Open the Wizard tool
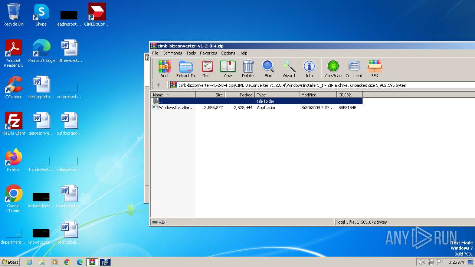The width and height of the screenshot is (475, 267). tap(288, 69)
